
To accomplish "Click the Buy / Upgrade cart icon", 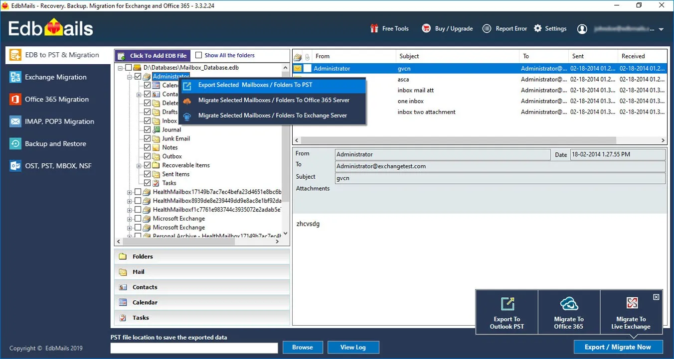I will point(426,28).
